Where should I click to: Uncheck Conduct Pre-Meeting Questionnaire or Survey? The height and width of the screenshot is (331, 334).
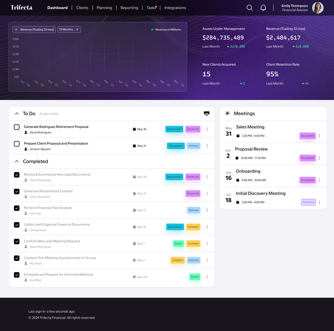pyautogui.click(x=17, y=258)
